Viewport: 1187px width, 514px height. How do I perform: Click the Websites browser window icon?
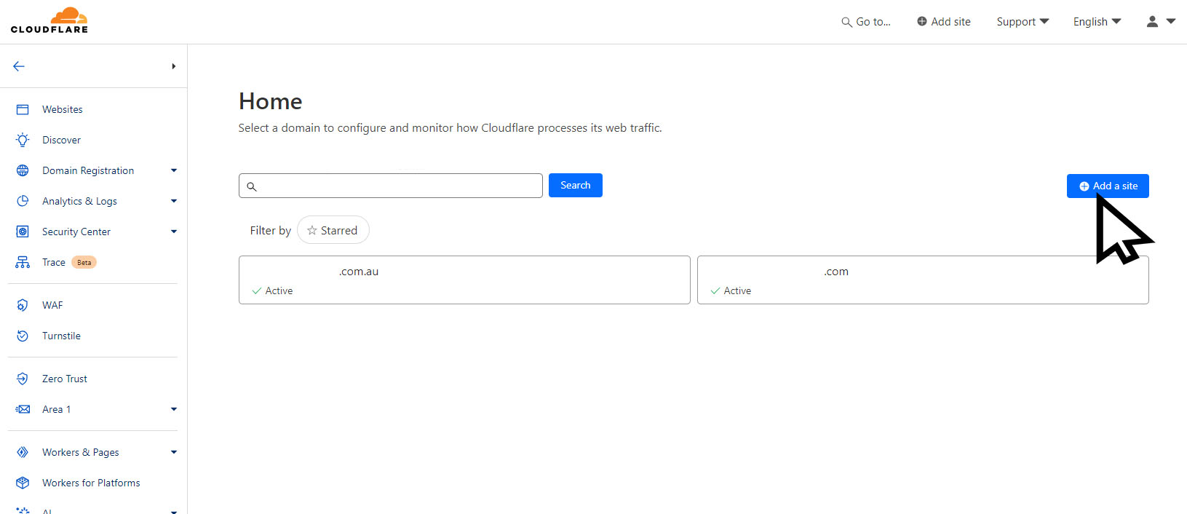tap(23, 109)
